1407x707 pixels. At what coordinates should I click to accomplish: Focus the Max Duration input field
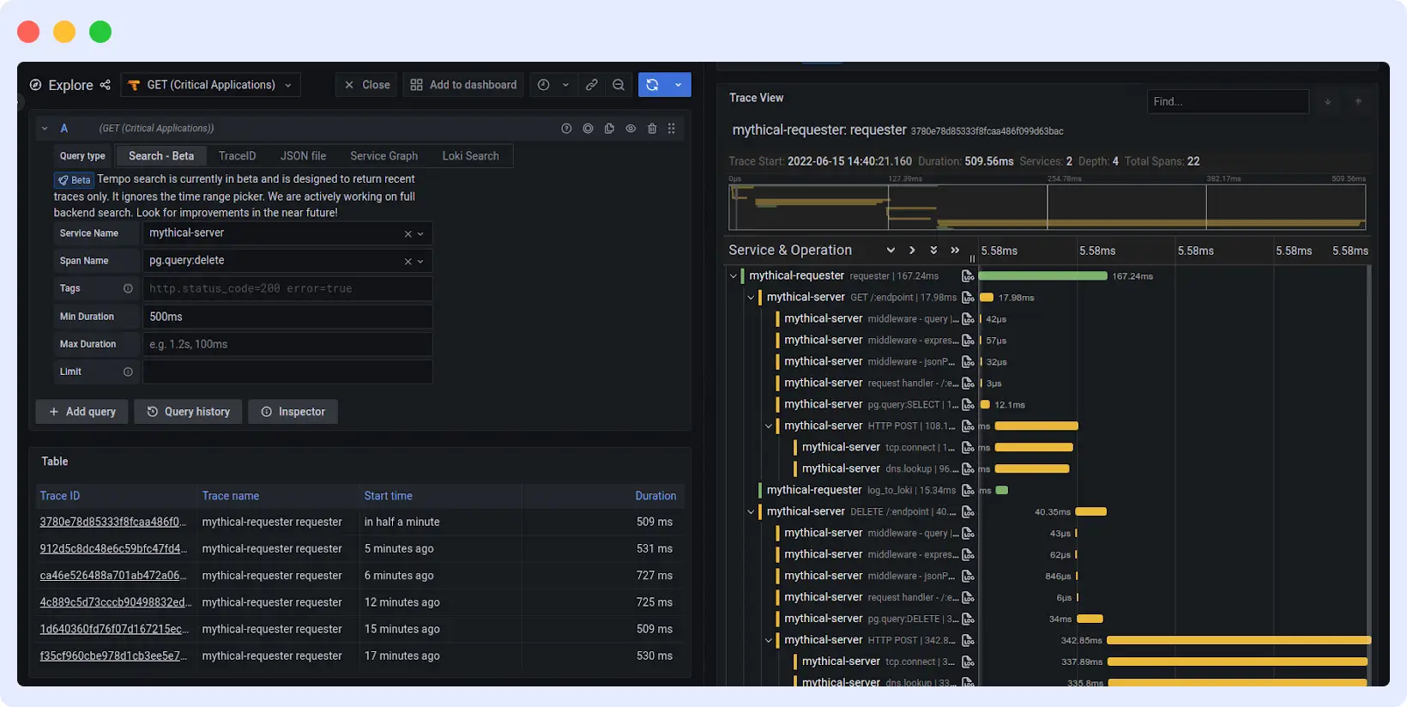(287, 344)
